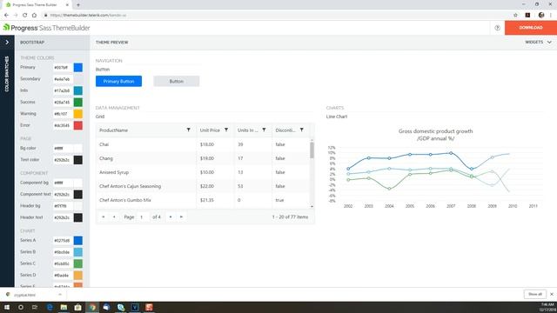
Task: Click the Progress Sass ThemeBuilder logo
Action: pyautogui.click(x=46, y=28)
